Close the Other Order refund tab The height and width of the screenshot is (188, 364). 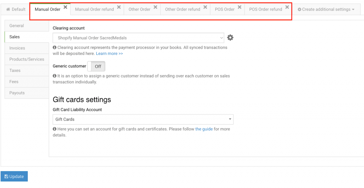coord(205,7)
